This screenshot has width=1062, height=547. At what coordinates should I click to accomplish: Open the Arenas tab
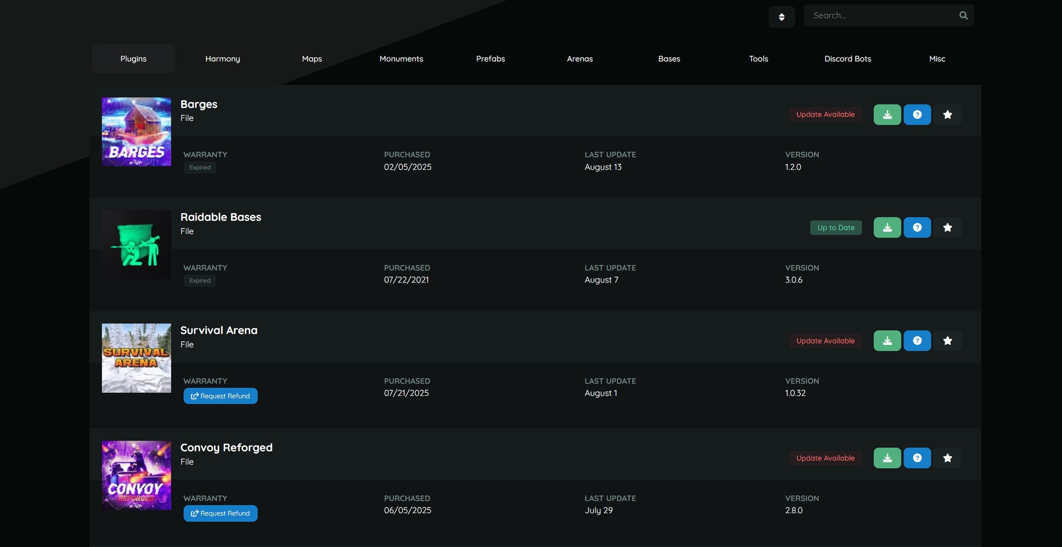[580, 59]
